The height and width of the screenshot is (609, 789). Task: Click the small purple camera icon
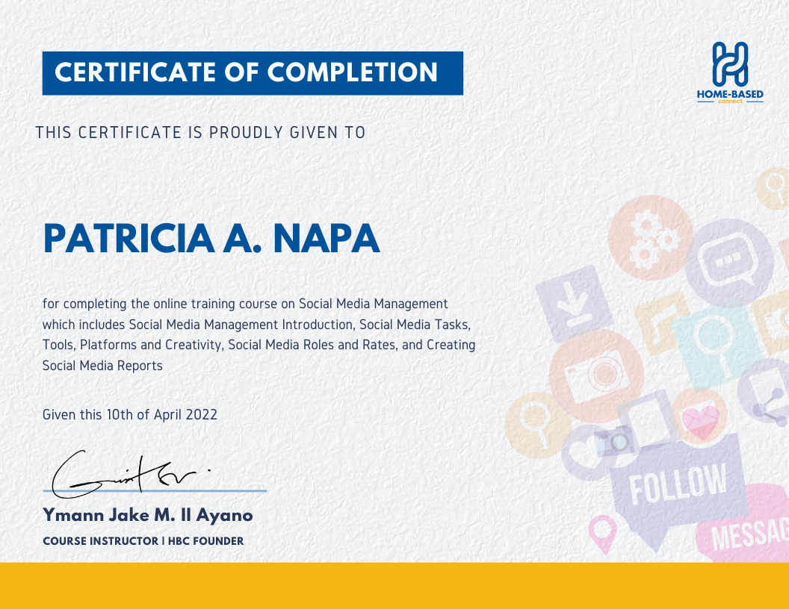[x=615, y=440]
